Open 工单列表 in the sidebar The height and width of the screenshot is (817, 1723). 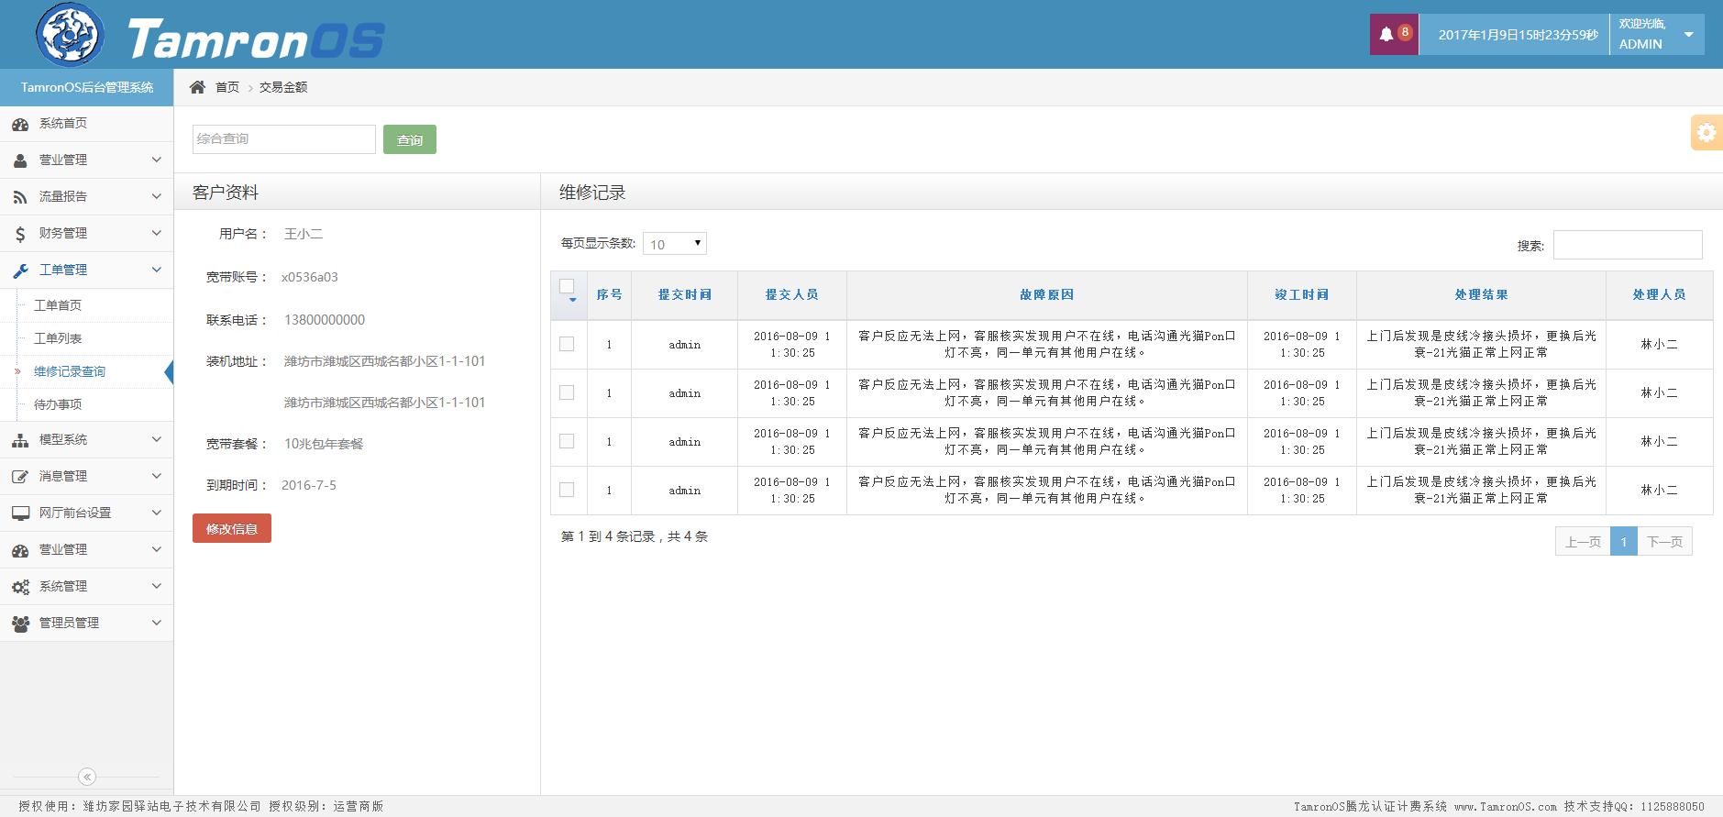tap(58, 338)
